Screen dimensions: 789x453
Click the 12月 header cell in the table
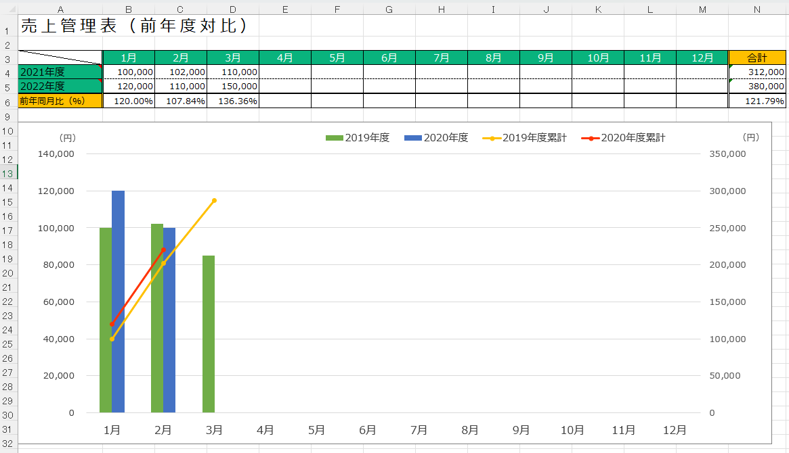tap(702, 58)
